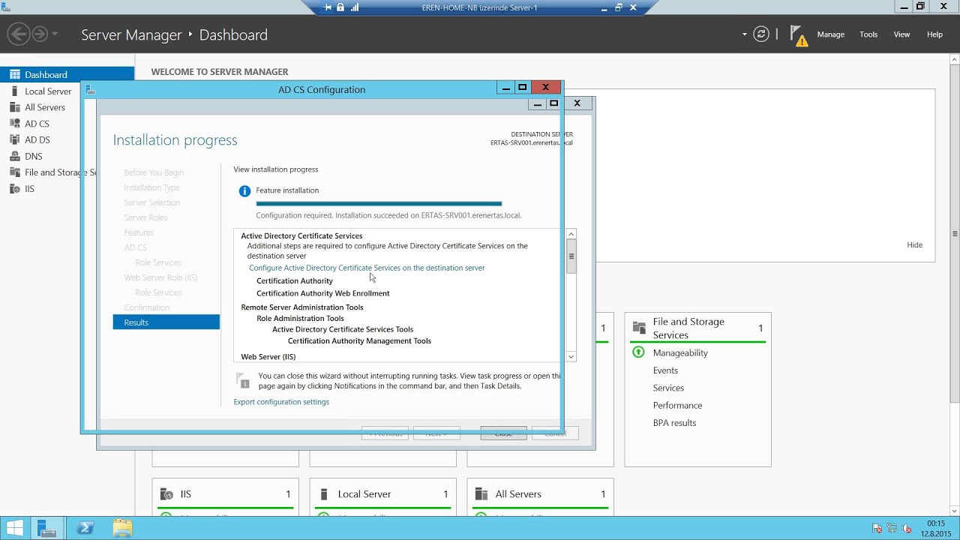
Task: Click File and Storage Services tile header
Action: click(x=697, y=328)
